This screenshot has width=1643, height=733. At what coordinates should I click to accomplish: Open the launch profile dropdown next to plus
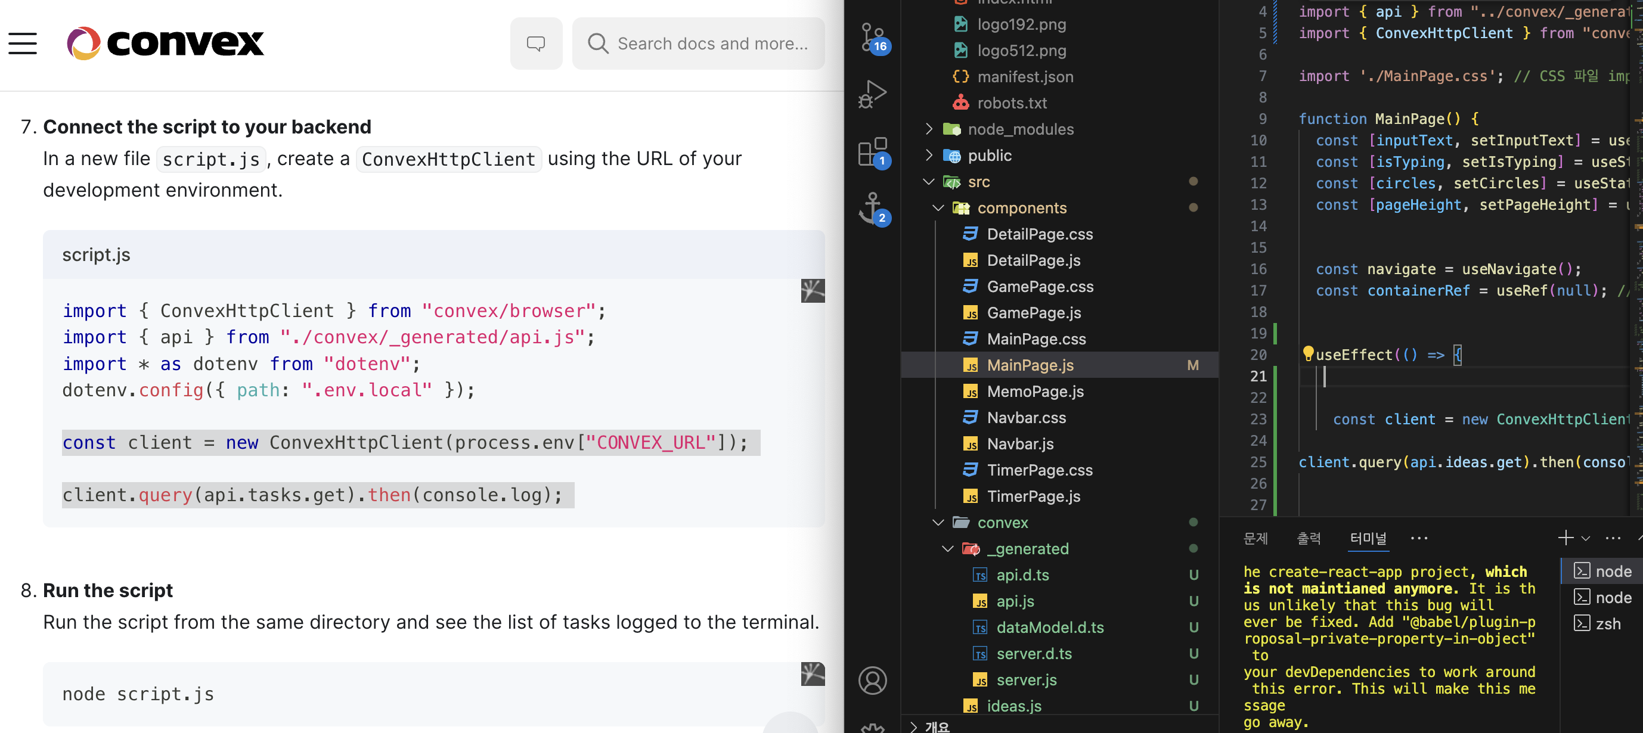[1586, 539]
